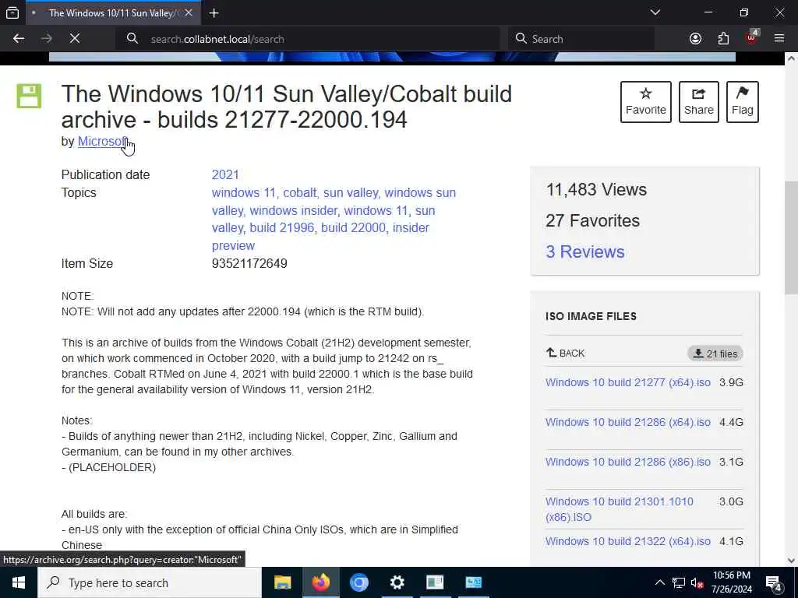This screenshot has height=598, width=798.
Task: Click the muted volume tray icon
Action: coord(697,582)
